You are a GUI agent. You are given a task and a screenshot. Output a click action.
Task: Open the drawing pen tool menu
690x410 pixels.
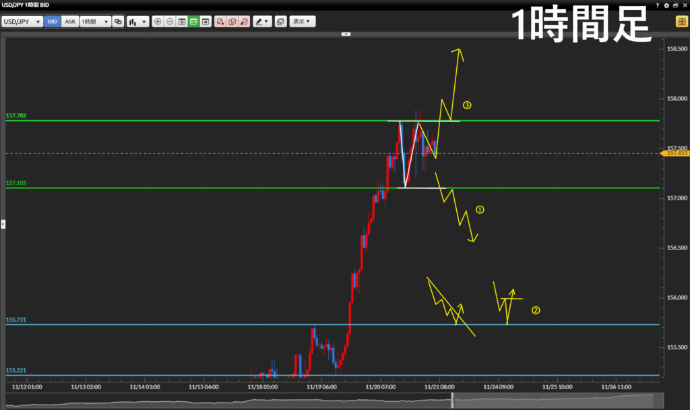262,22
